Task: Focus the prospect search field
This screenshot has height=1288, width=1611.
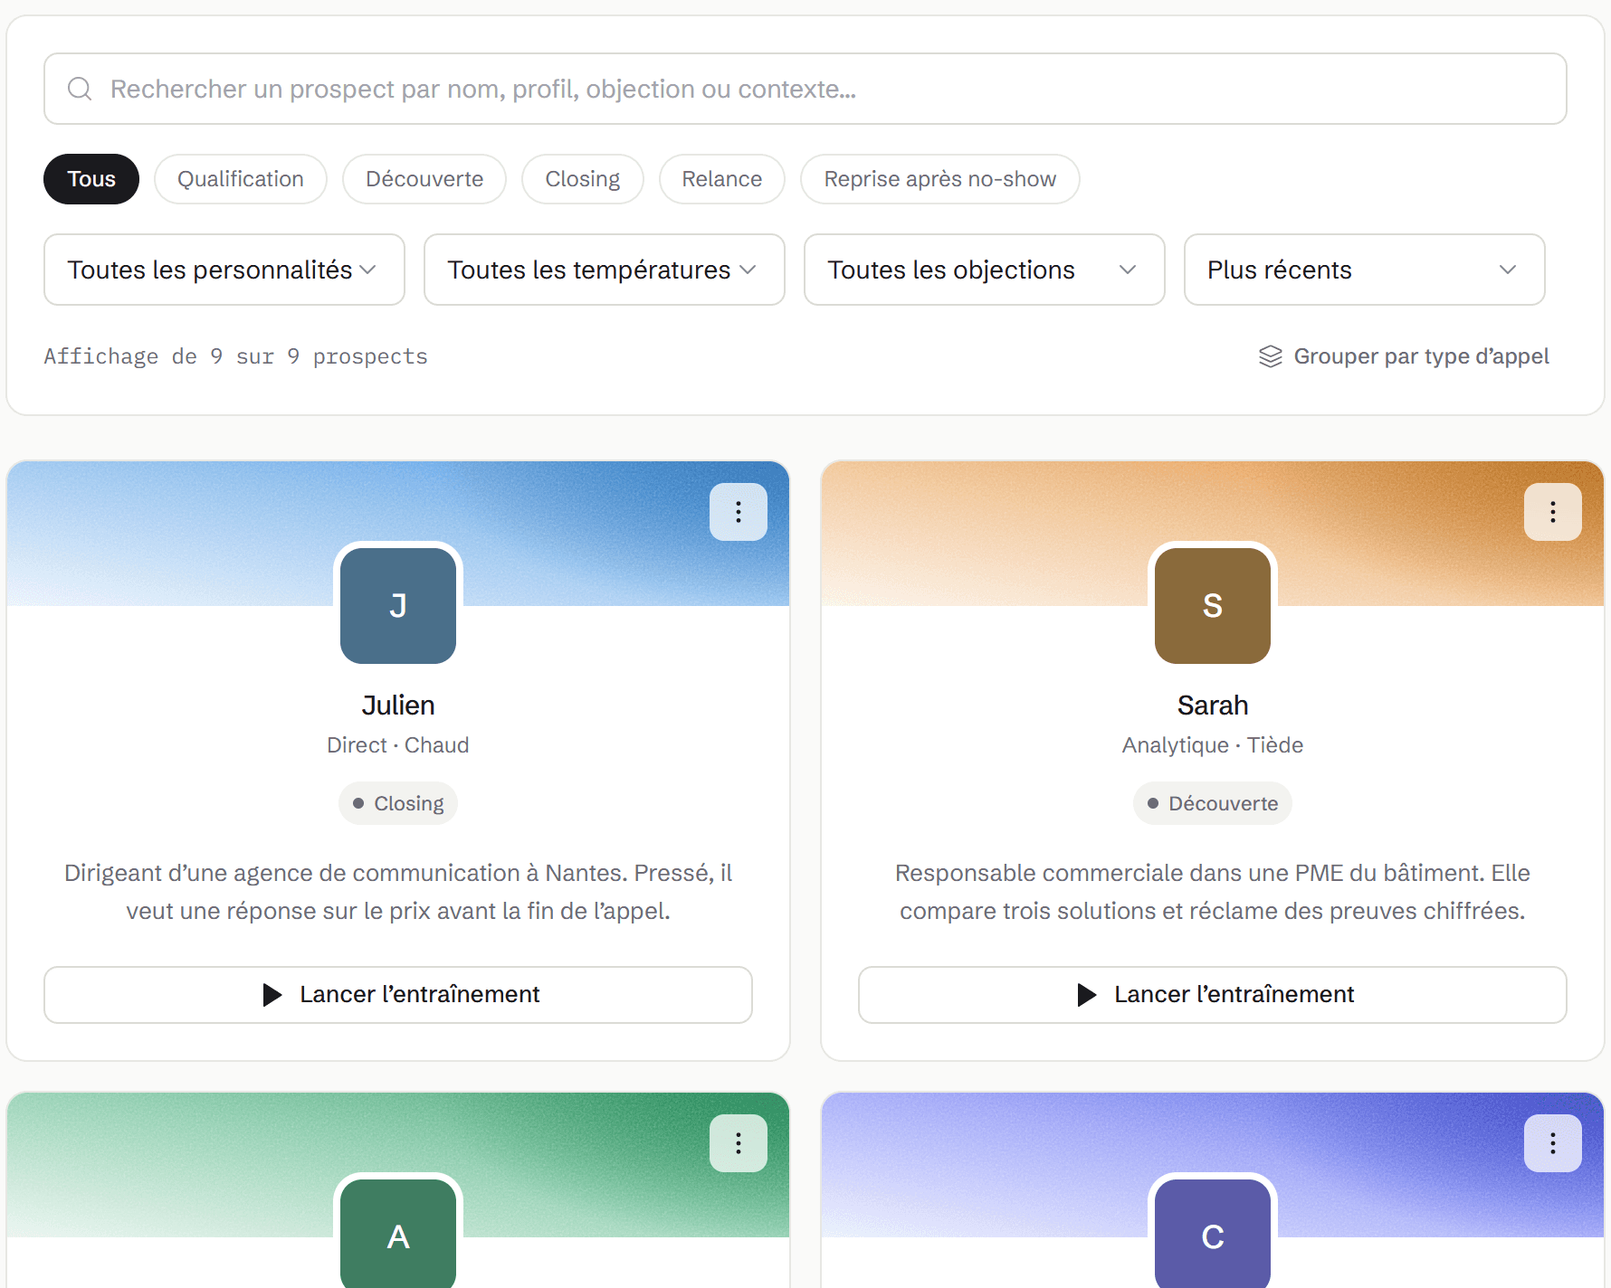Action: 805,89
